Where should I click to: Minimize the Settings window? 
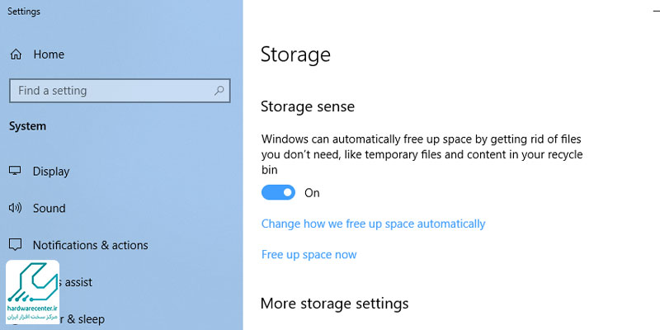pyautogui.click(x=656, y=12)
